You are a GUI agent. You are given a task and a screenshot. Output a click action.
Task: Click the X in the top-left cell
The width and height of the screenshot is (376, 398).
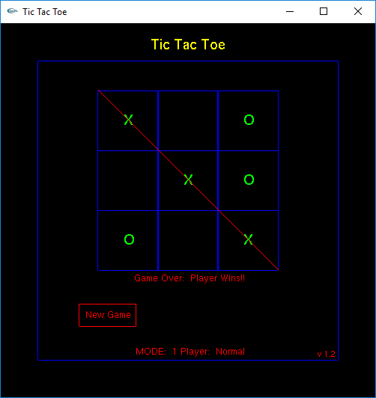coord(129,120)
